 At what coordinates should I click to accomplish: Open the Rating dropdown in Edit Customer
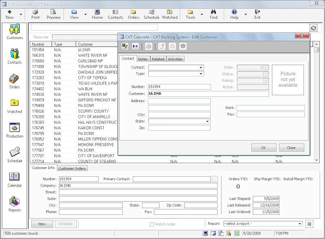(266, 81)
